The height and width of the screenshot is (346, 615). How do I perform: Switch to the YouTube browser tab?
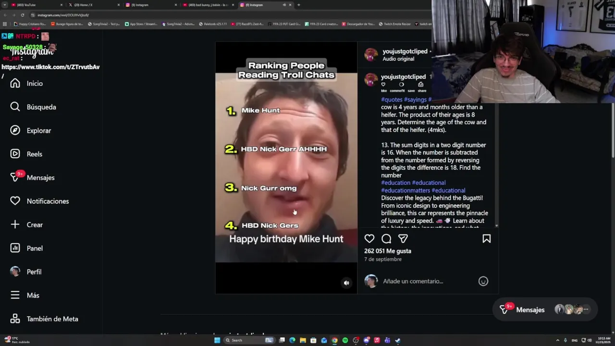(36, 5)
